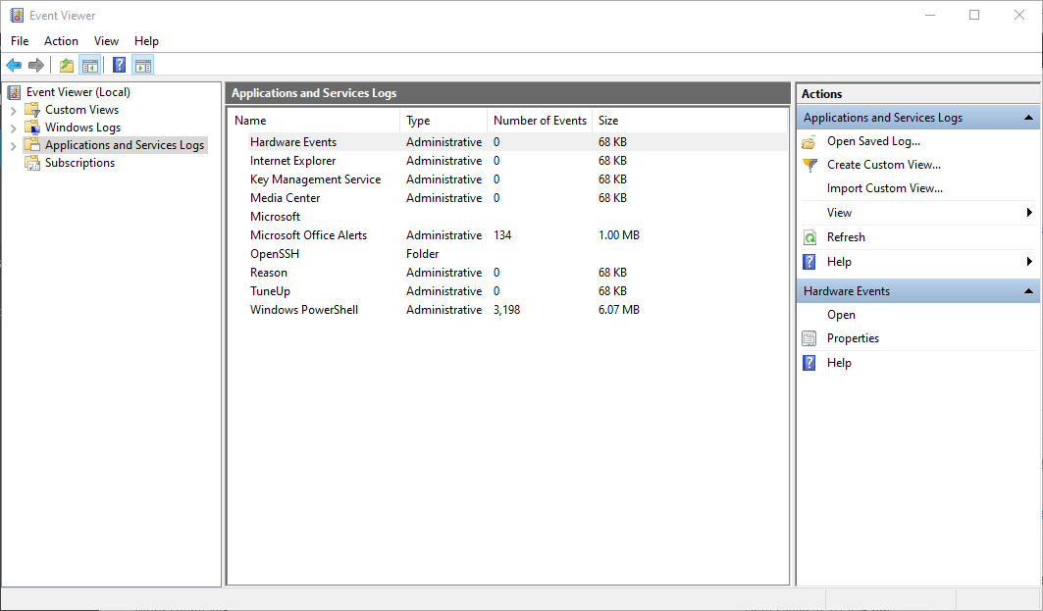Image resolution: width=1043 pixels, height=611 pixels.
Task: Select the Windows PowerShell log row
Action: point(508,310)
